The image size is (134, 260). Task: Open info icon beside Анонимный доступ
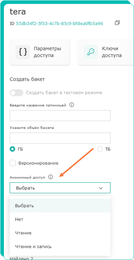pos(50,177)
